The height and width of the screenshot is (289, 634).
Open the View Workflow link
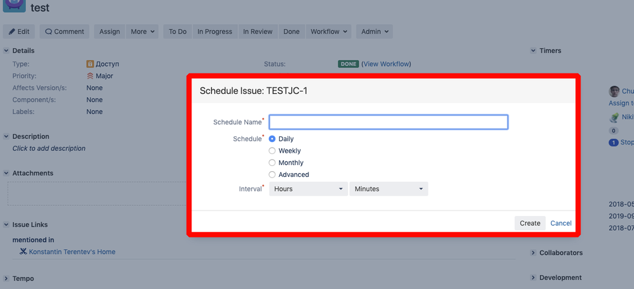(x=386, y=64)
